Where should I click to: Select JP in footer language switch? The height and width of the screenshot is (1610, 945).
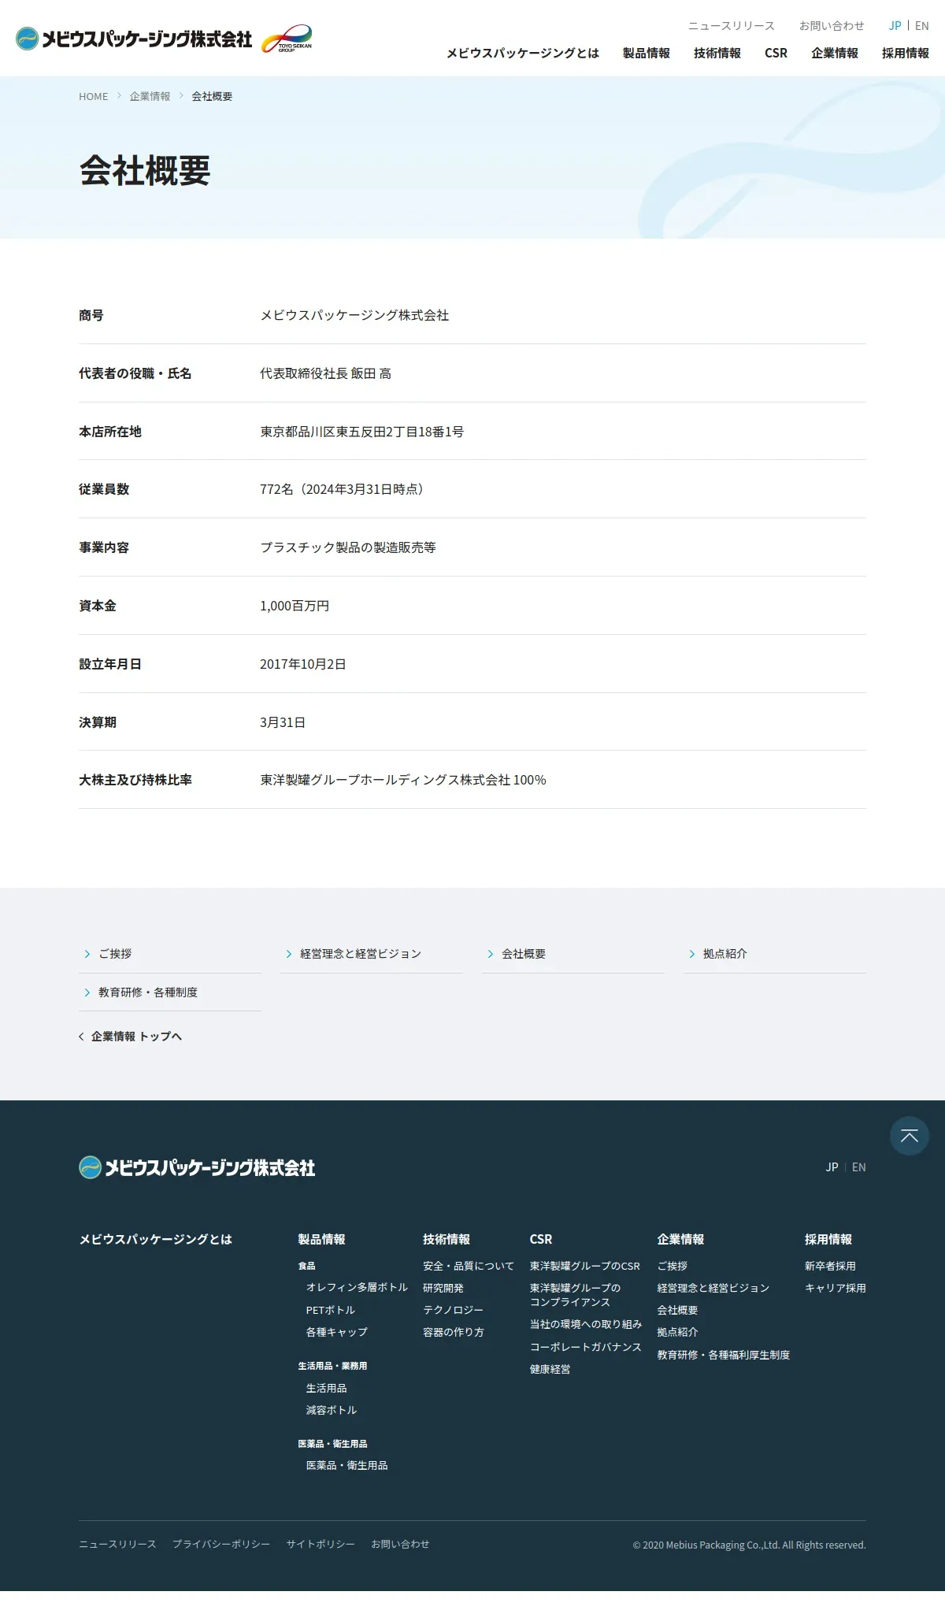point(832,1167)
